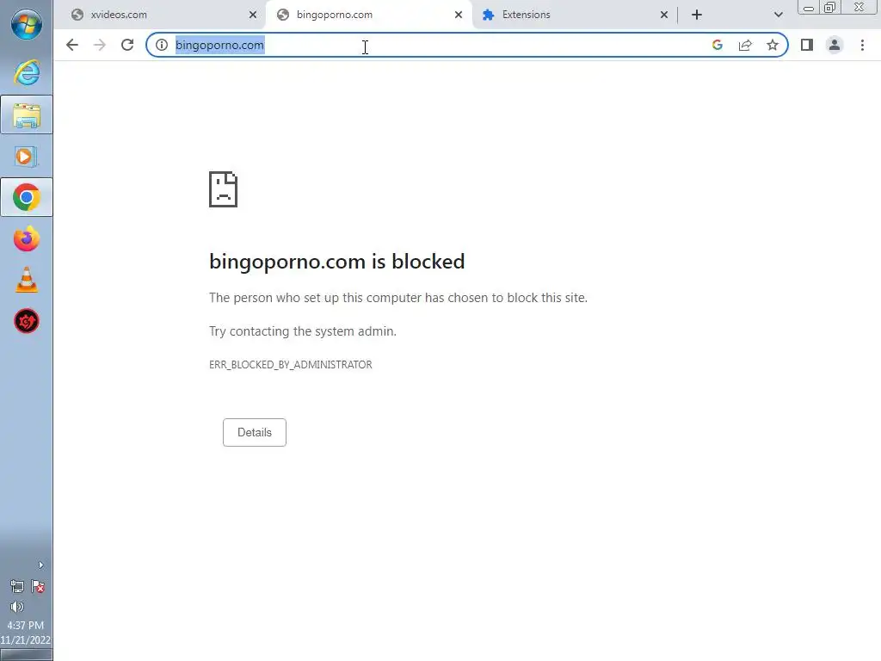Reload the blocked page
The image size is (881, 661).
click(x=127, y=45)
